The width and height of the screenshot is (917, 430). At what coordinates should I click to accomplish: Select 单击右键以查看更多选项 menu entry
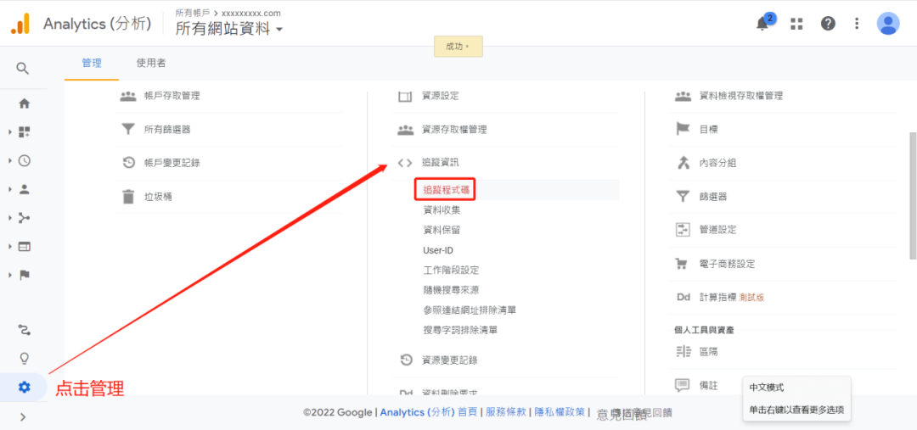pos(796,410)
